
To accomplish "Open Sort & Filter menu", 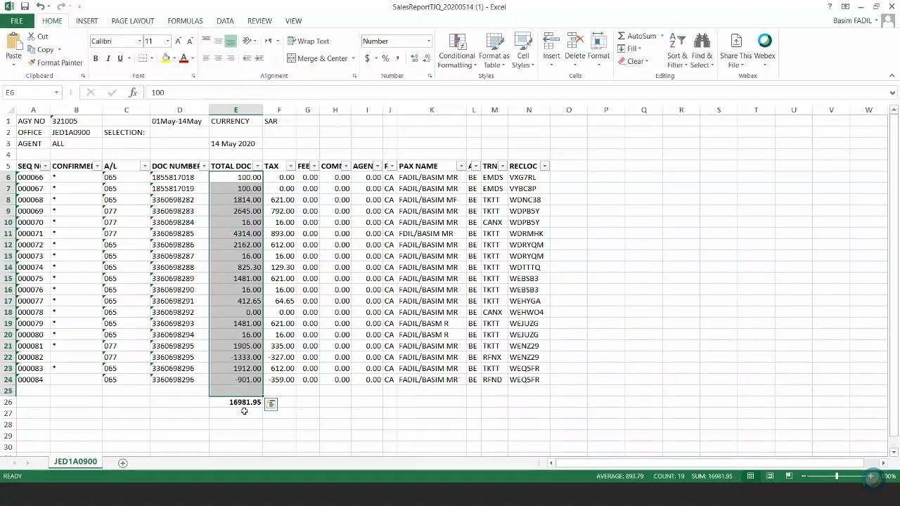I will [x=678, y=51].
